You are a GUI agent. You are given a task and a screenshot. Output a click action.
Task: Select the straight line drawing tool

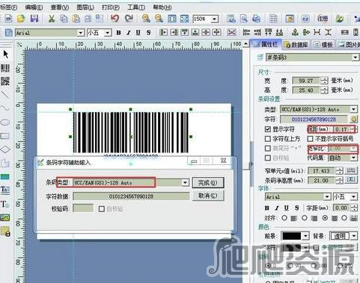(5, 95)
